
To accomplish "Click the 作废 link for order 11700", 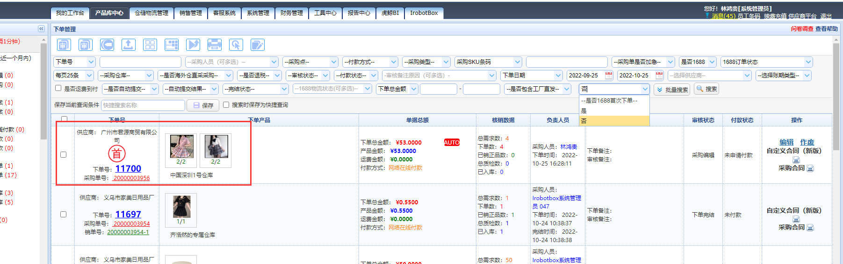I will (x=807, y=142).
